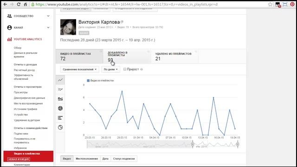Viewport: 297px width, 167px height.
Task: Click the YouTube Analytics bar chart icon
Action: pos(9,39)
